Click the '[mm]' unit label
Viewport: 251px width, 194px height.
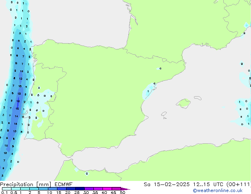point(44,184)
